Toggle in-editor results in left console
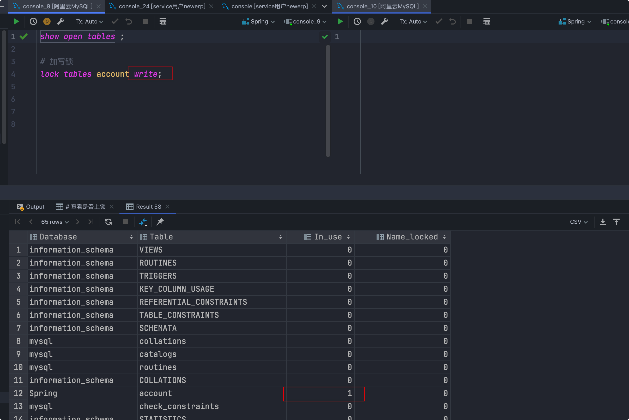The image size is (629, 420). (x=163, y=21)
